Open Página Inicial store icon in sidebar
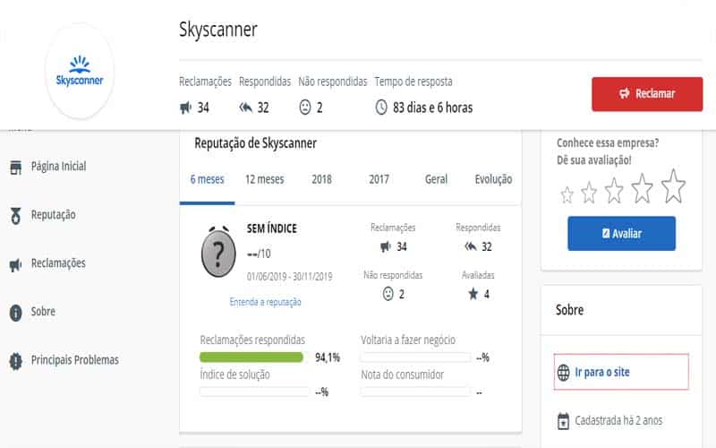 click(x=16, y=168)
